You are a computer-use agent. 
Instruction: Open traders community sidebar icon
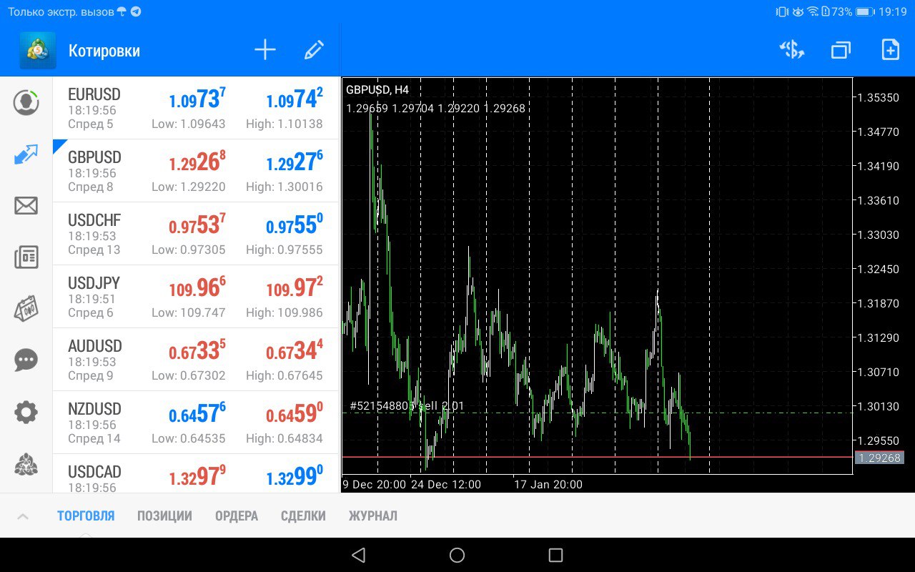coord(26,465)
